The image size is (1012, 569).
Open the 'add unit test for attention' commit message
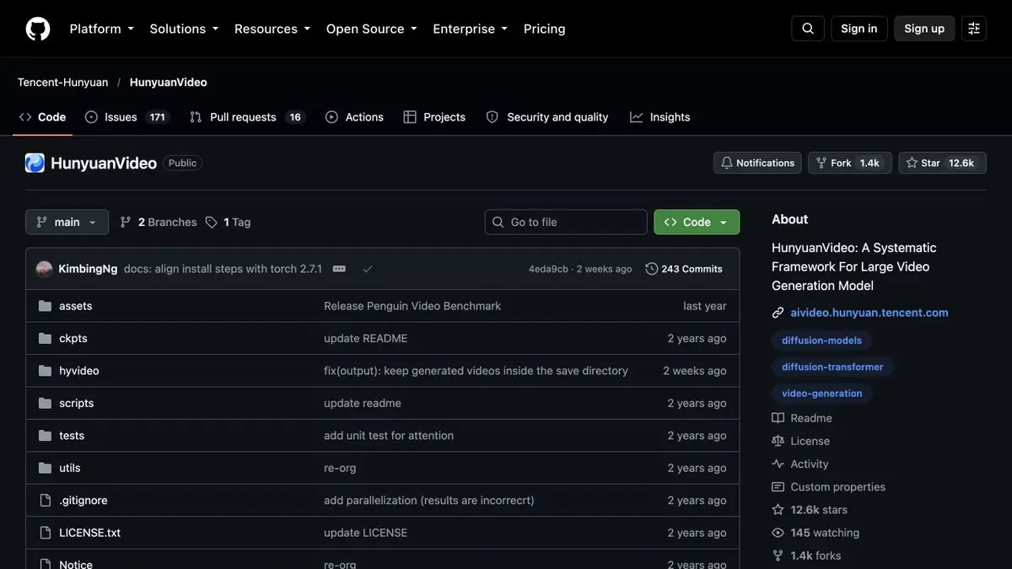pyautogui.click(x=389, y=436)
